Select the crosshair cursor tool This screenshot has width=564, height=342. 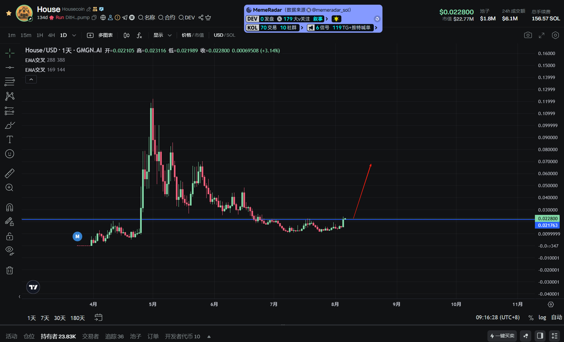(9, 53)
